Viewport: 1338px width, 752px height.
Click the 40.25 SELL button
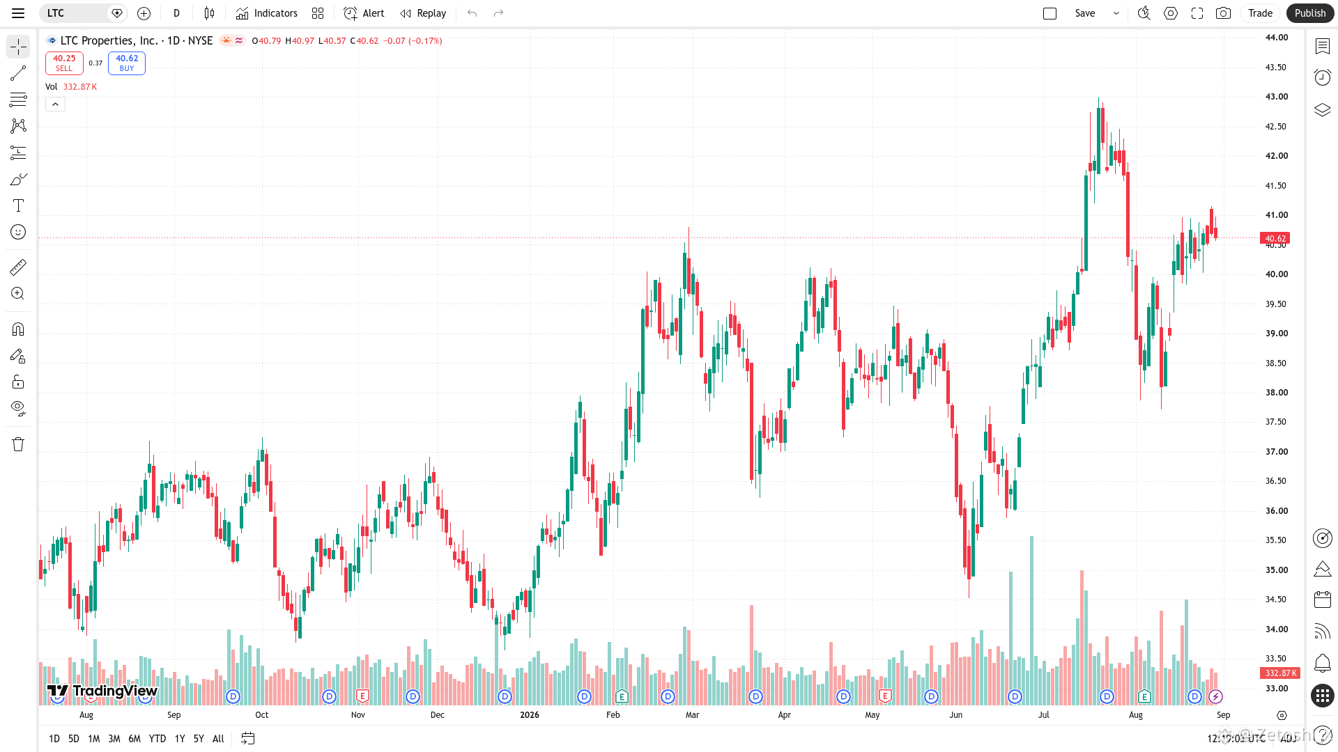pos(64,63)
